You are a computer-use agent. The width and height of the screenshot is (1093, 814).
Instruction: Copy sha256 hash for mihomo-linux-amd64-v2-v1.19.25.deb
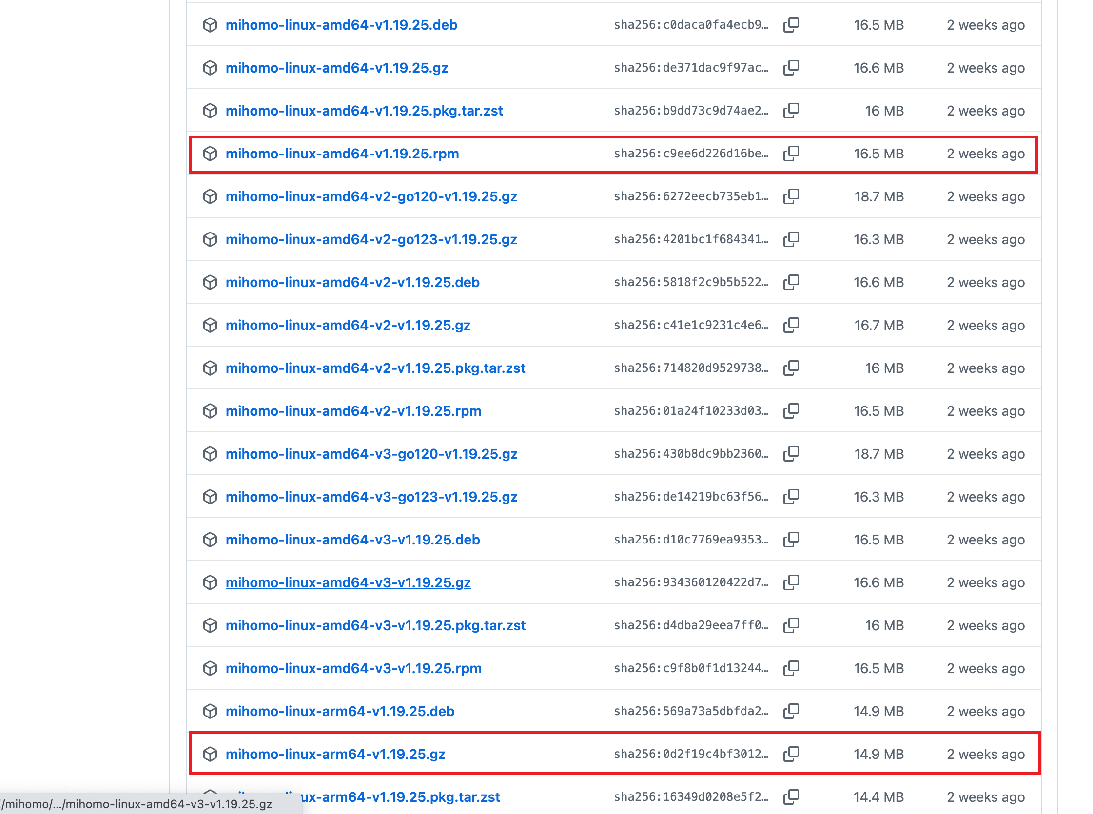(x=791, y=282)
